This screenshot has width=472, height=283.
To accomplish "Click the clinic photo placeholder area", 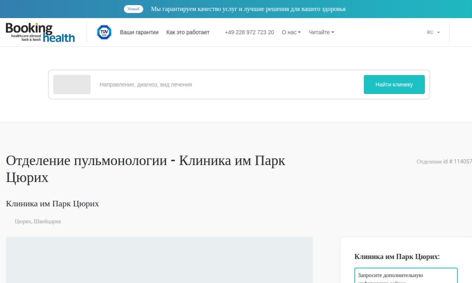I will (159, 260).
